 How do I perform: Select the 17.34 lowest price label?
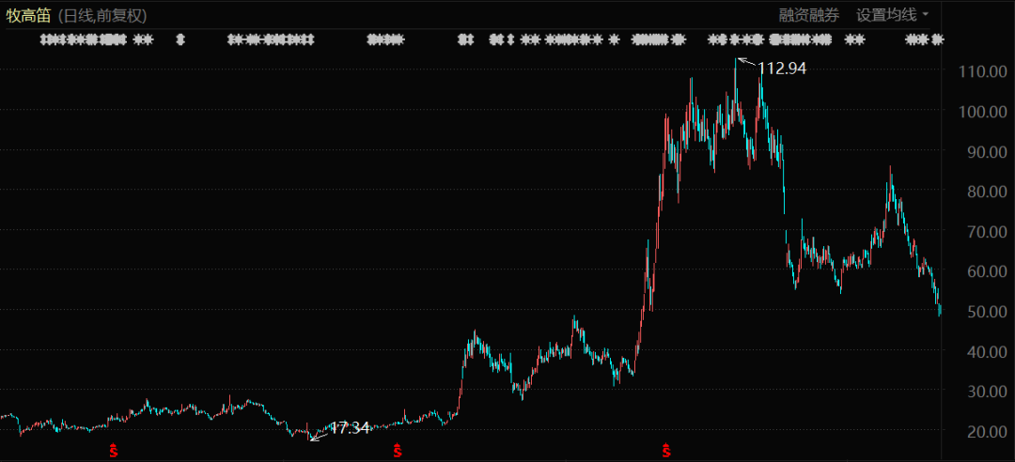point(349,428)
